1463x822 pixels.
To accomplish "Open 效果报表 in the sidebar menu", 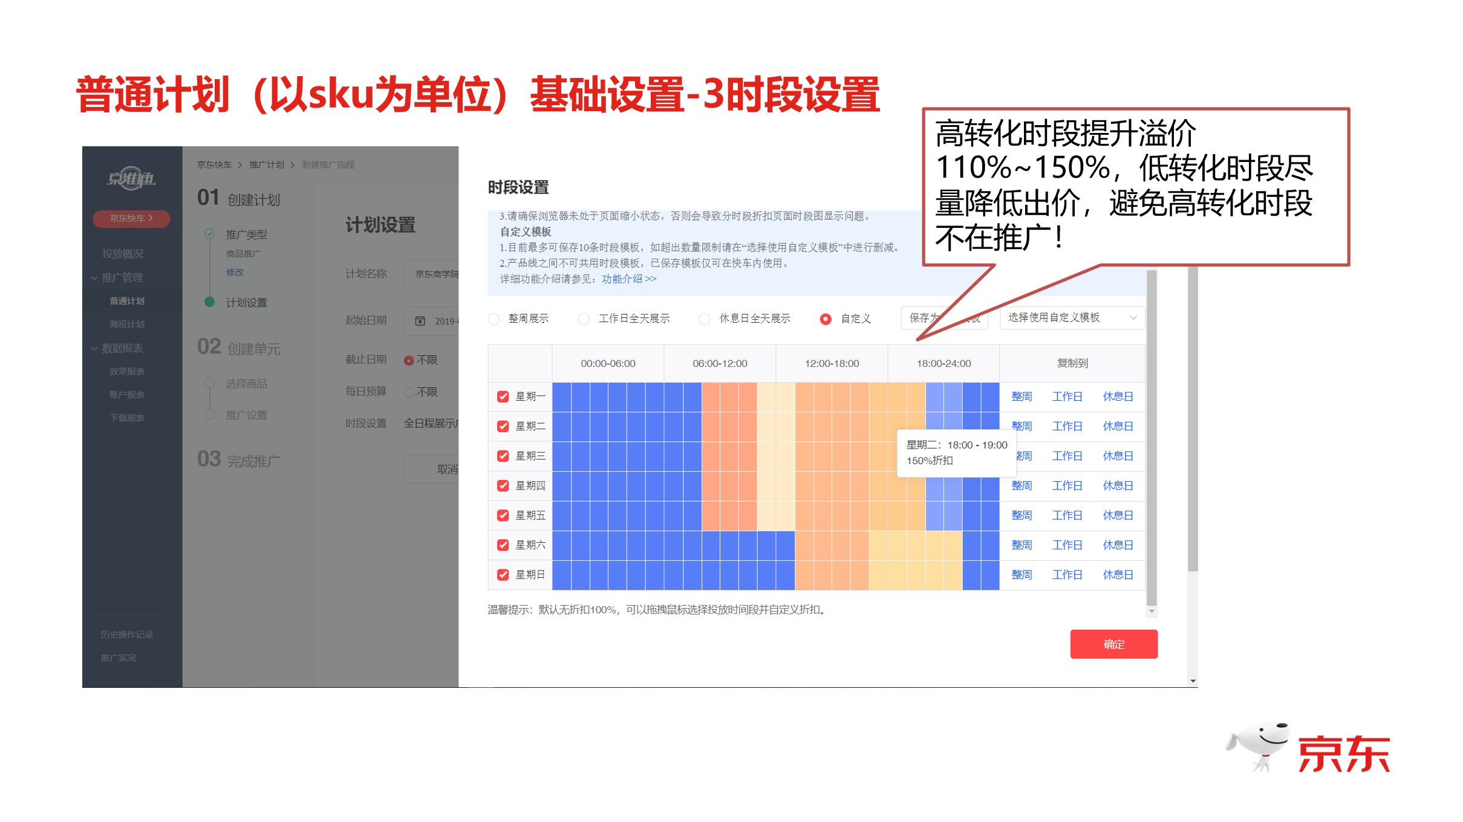I will point(127,372).
